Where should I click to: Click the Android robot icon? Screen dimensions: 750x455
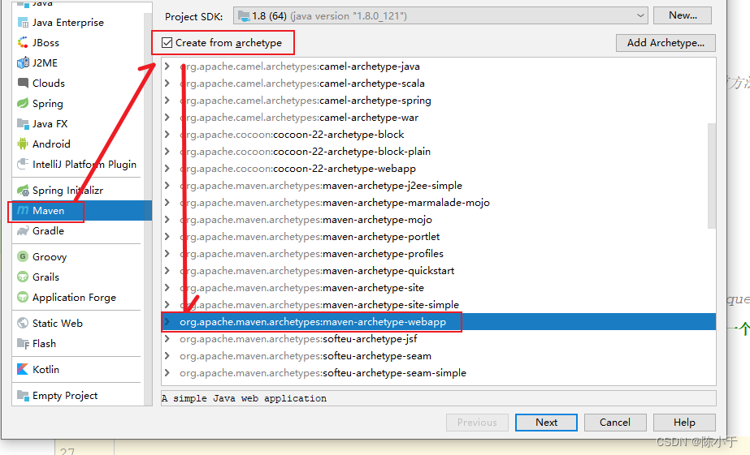(x=23, y=144)
